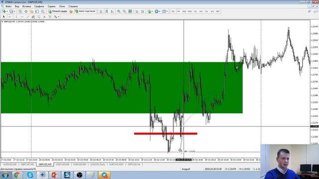The image size is (319, 179).
Task: Toggle the chart shift icon
Action: [143, 11]
